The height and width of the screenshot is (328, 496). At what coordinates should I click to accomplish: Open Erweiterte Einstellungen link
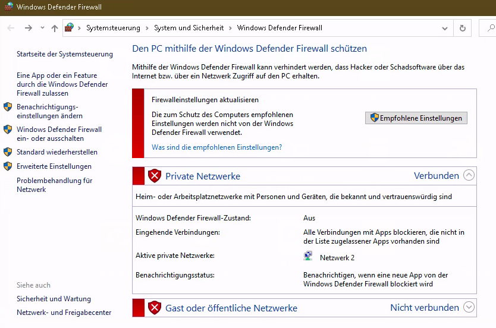coord(54,166)
